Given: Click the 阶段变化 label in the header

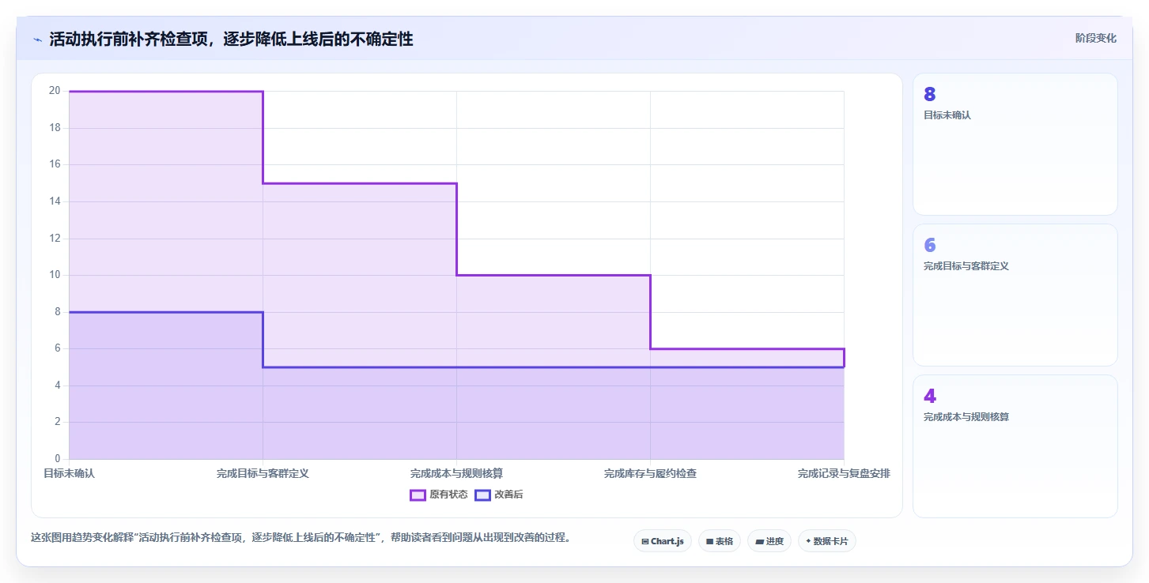Looking at the screenshot, I should point(1095,38).
